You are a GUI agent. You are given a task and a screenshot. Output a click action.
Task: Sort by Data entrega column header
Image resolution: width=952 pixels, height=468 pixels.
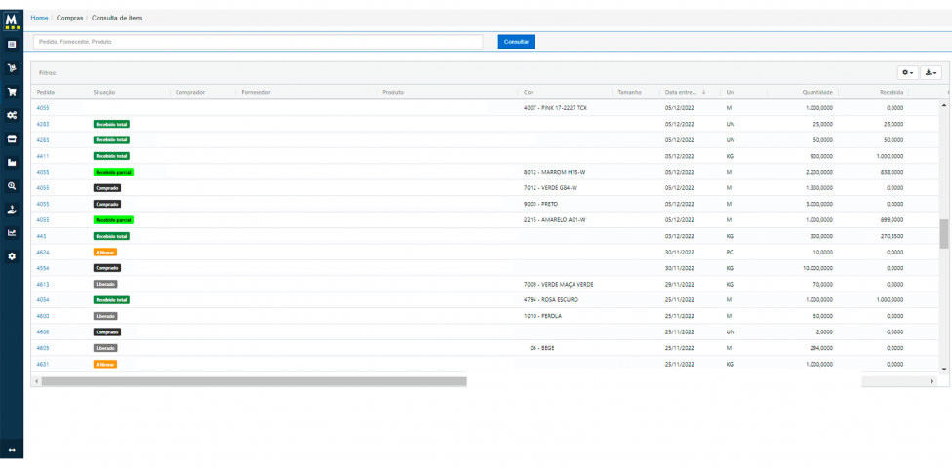pos(685,92)
